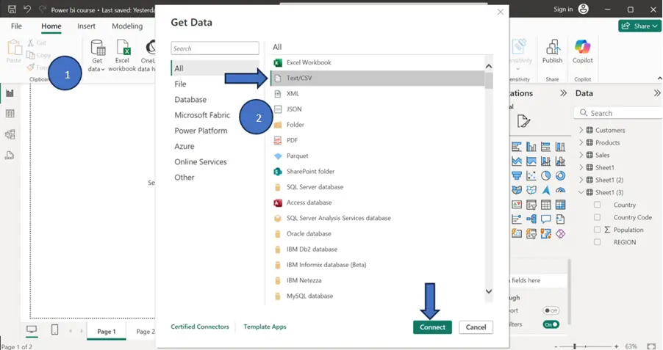Click the zoom slider handle in status bar
663x350 pixels.
(x=574, y=346)
